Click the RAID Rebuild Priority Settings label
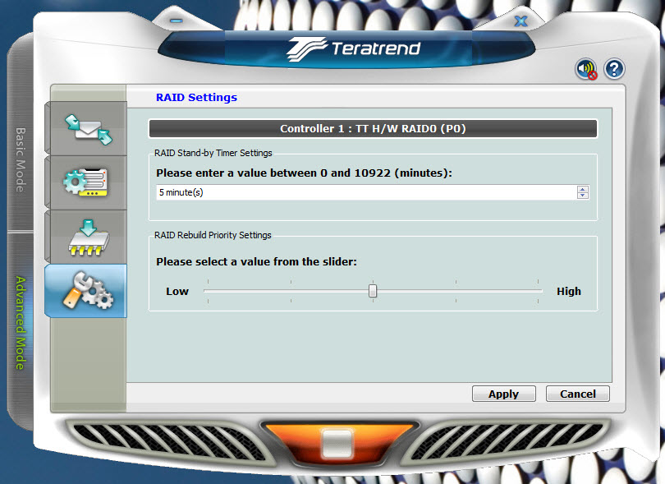This screenshot has height=484, width=665. point(213,235)
